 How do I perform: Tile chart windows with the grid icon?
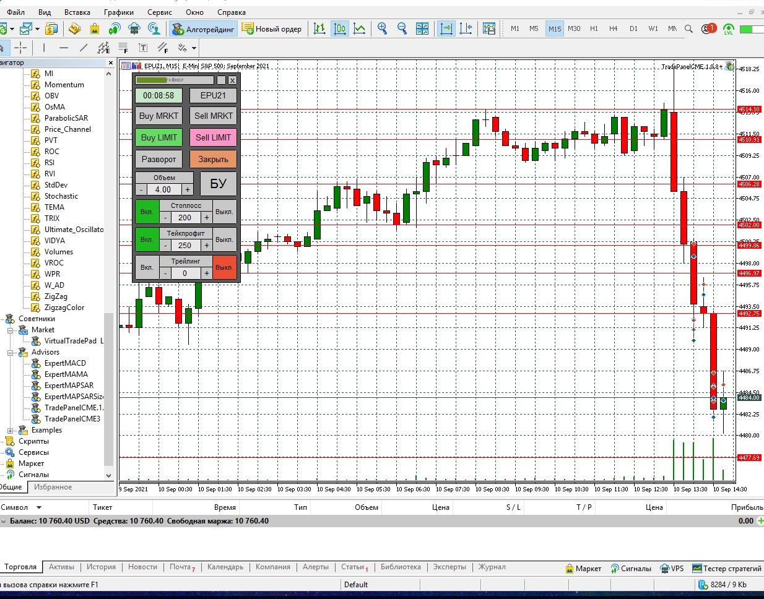[422, 28]
